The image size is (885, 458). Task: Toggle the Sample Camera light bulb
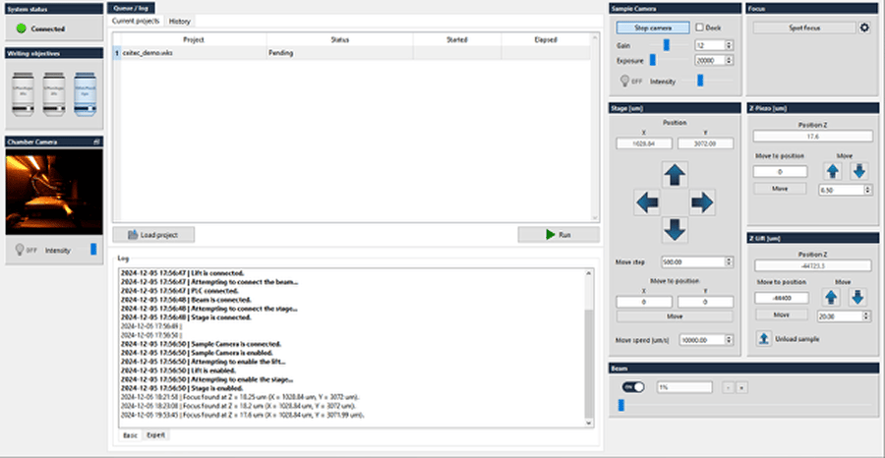coord(624,82)
